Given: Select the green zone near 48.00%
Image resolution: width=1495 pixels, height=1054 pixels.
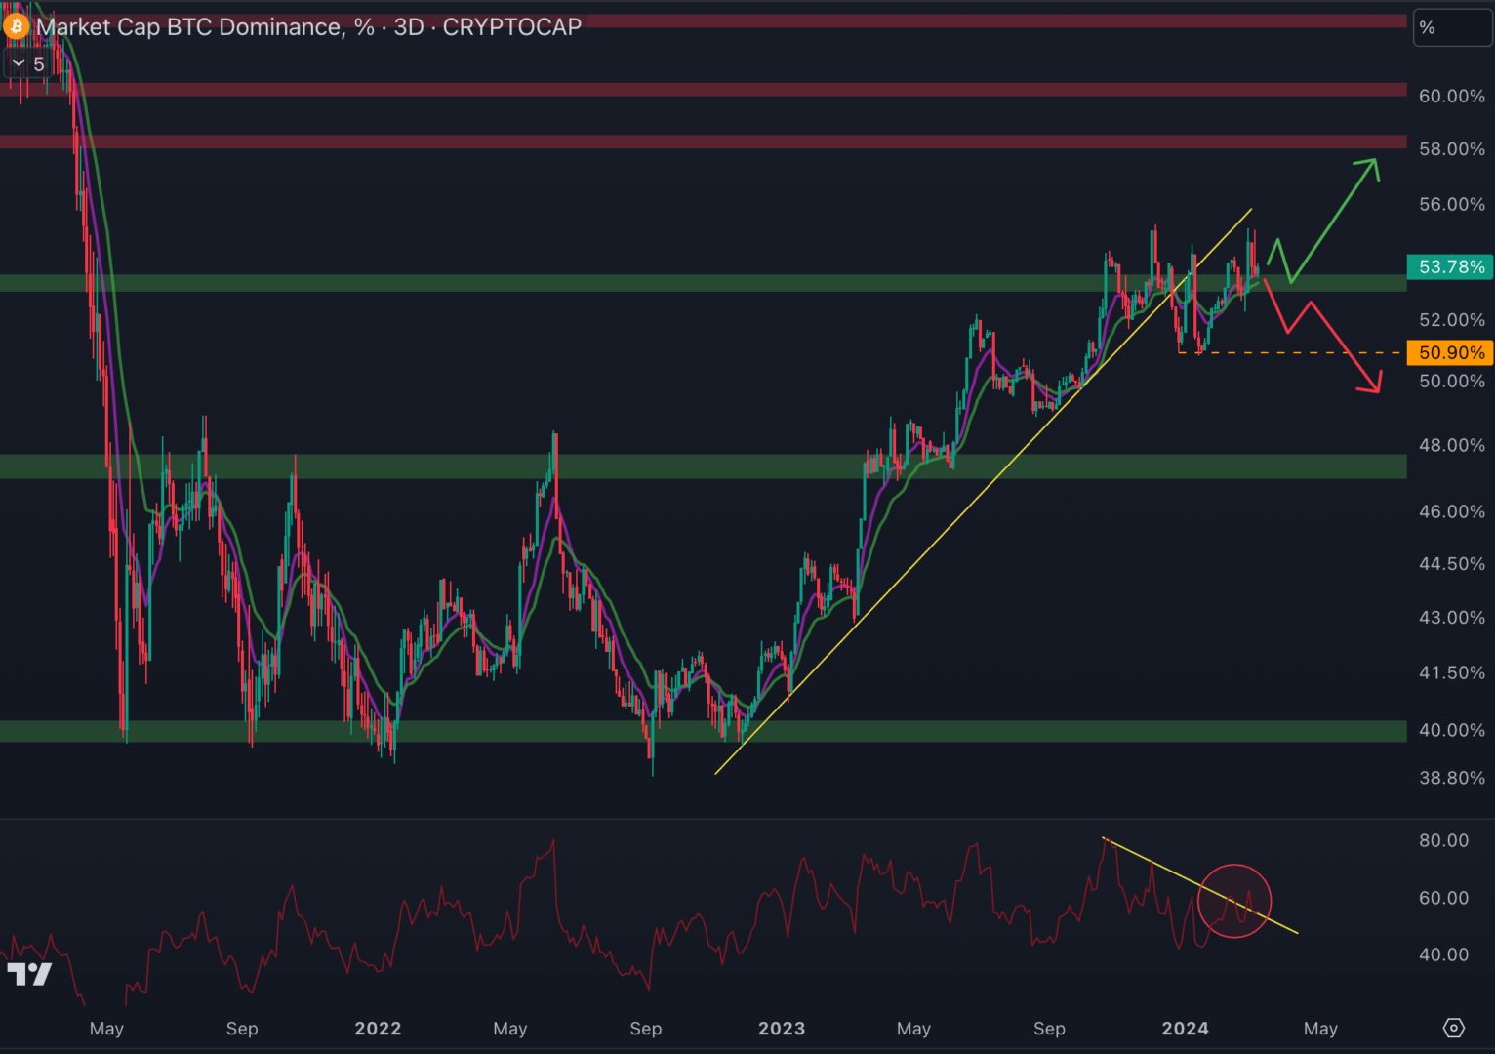Looking at the screenshot, I should coord(683,466).
